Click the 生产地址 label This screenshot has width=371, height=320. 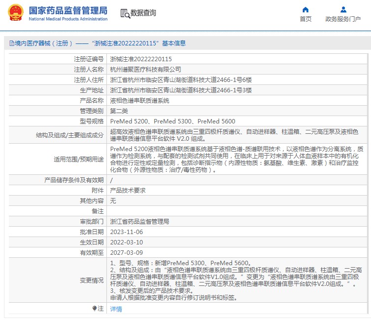(92, 90)
